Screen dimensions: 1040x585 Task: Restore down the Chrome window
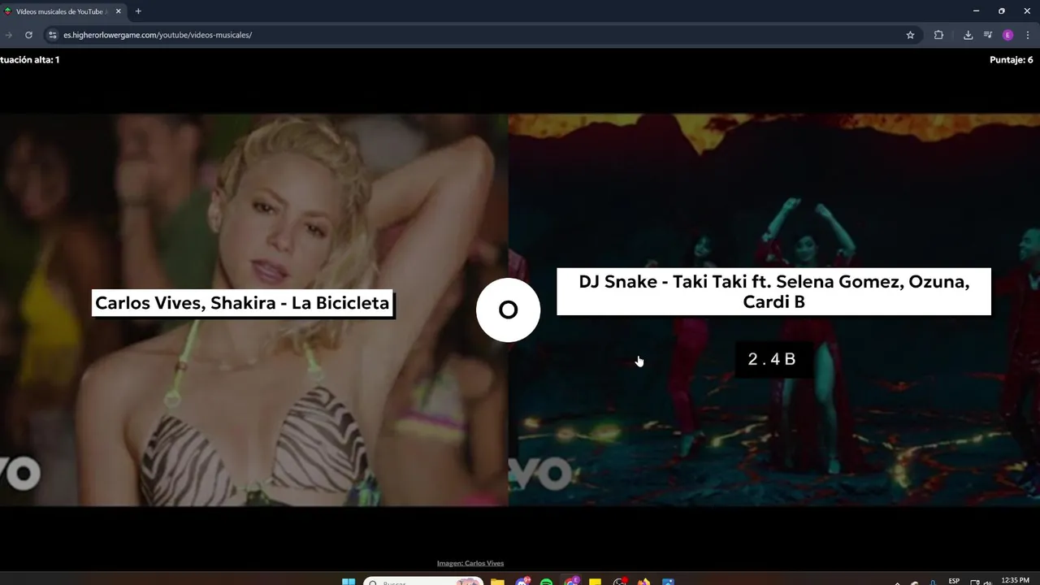[1001, 11]
